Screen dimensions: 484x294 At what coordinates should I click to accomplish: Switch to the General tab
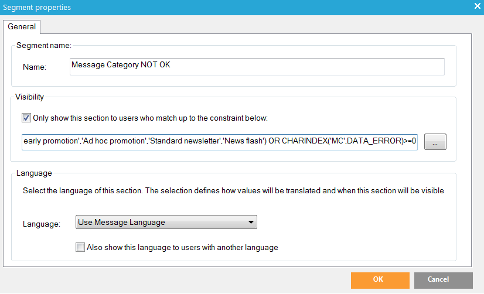22,26
